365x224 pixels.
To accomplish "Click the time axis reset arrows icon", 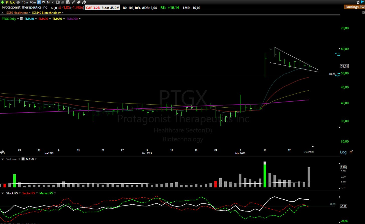I will 2,152.
